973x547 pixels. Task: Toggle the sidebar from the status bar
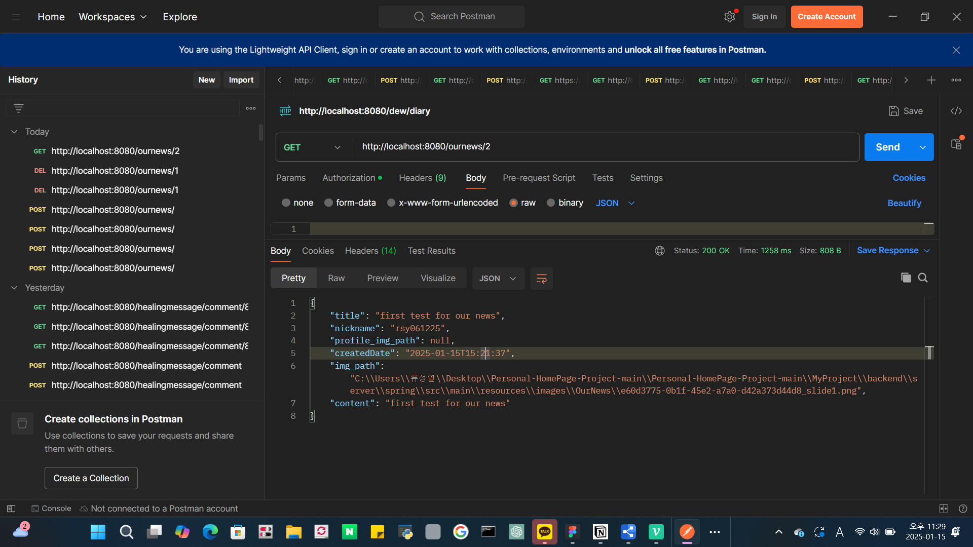click(11, 509)
